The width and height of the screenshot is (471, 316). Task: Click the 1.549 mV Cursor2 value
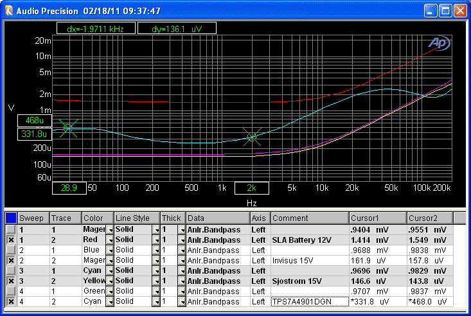[428, 240]
